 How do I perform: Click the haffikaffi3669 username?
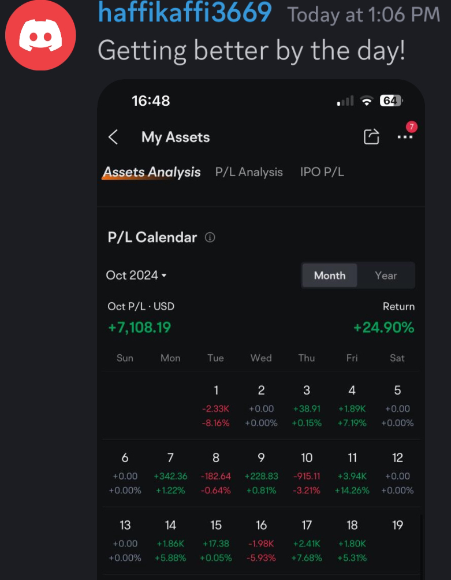[x=185, y=12]
